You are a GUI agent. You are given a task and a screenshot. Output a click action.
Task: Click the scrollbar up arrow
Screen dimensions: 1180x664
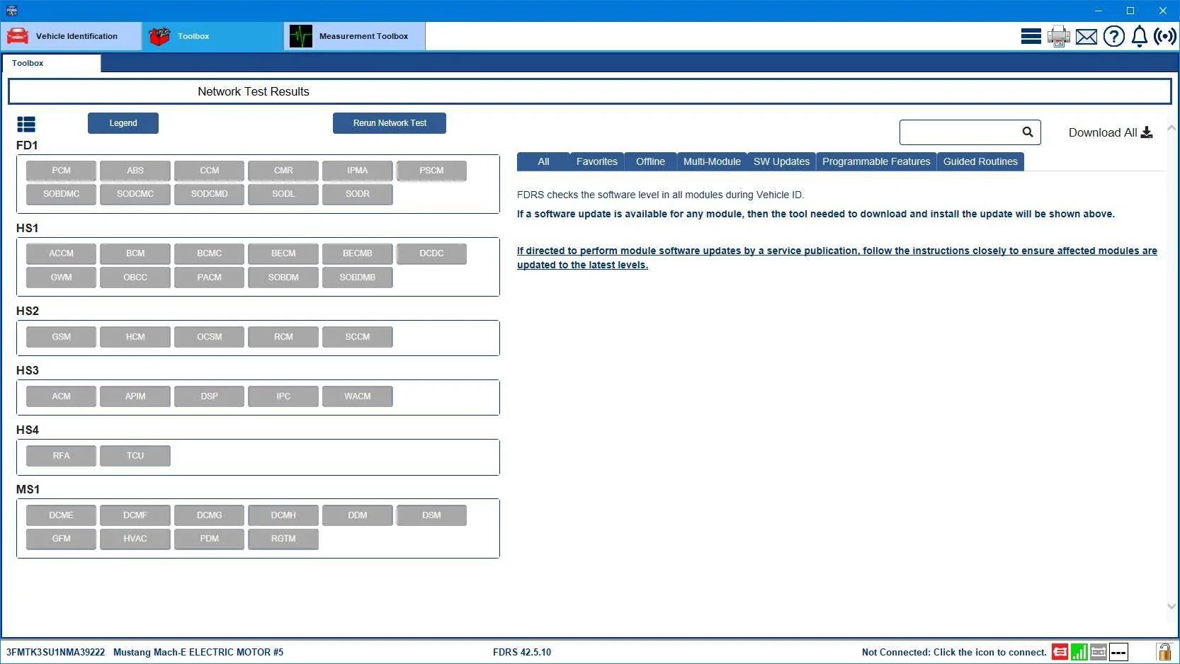click(1172, 128)
